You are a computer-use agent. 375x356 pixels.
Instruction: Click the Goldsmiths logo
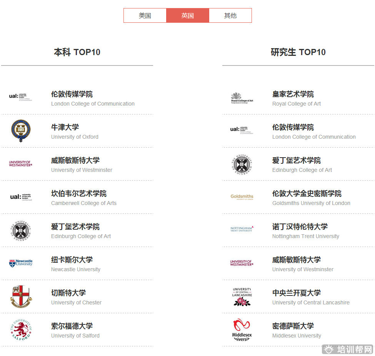pyautogui.click(x=242, y=197)
